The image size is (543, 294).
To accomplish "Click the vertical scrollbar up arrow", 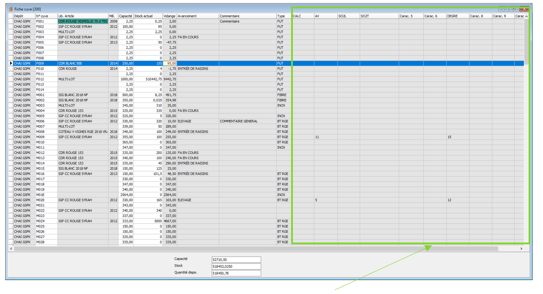I will pyautogui.click(x=526, y=17).
